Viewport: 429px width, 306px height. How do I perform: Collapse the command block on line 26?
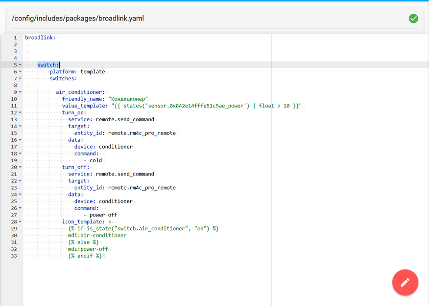(20, 208)
